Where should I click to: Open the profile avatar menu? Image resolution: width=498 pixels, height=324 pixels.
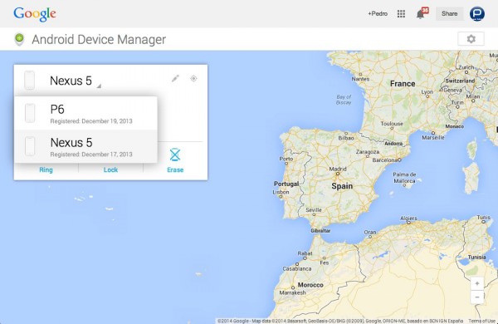coord(477,13)
